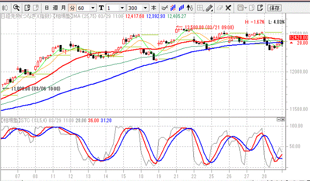Click the 50.00 stochastic axis label

295,146
